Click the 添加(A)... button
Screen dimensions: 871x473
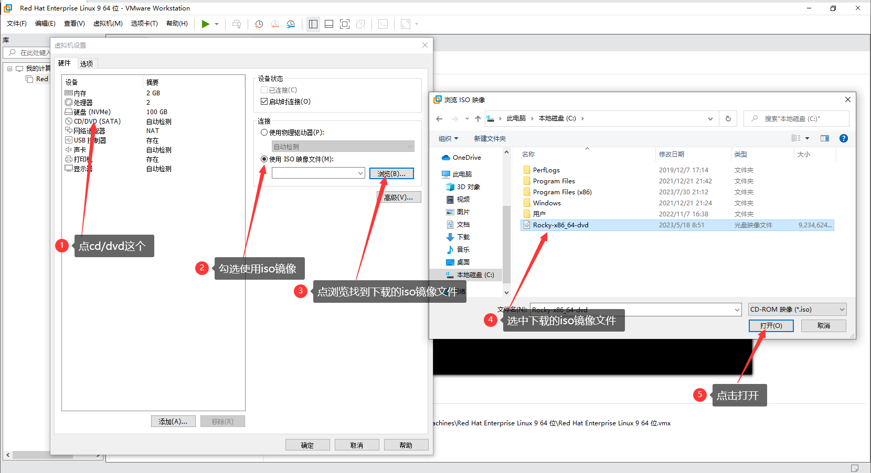[173, 422]
